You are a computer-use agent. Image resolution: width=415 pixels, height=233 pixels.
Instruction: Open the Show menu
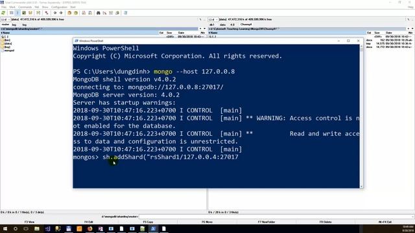[45, 7]
